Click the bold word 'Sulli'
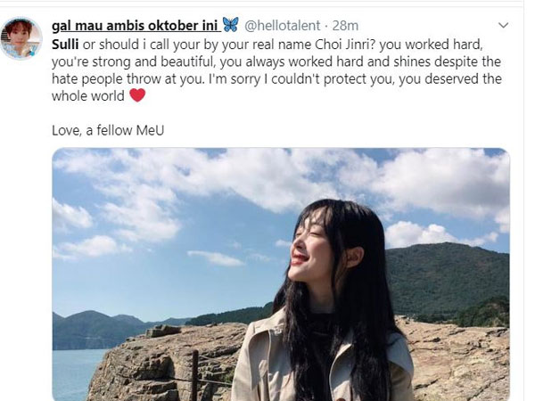 point(65,45)
